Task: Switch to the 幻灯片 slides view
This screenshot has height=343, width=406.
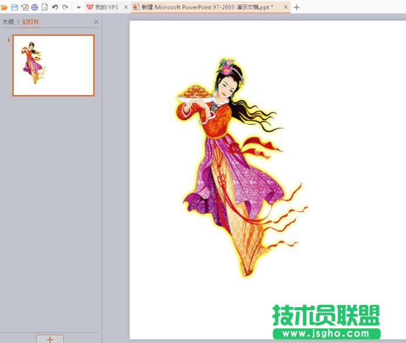Action: [x=31, y=22]
